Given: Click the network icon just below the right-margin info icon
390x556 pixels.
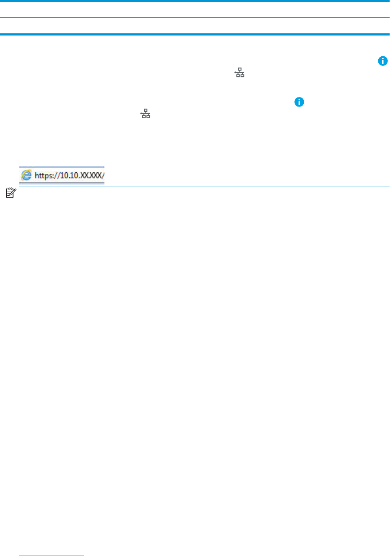Looking at the screenshot, I should click(x=240, y=73).
